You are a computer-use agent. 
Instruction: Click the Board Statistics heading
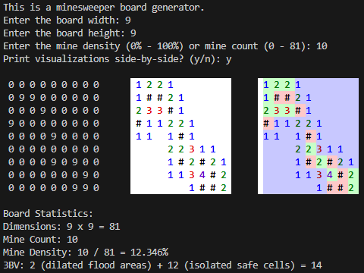(48, 214)
